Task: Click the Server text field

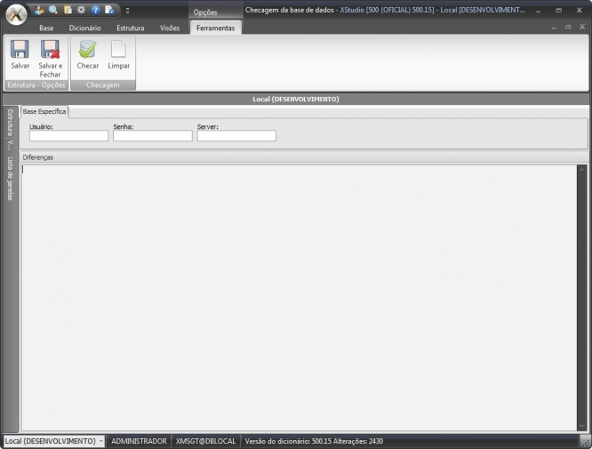Action: pyautogui.click(x=236, y=136)
